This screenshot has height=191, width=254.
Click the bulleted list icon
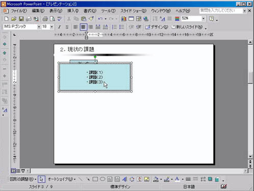point(122,27)
